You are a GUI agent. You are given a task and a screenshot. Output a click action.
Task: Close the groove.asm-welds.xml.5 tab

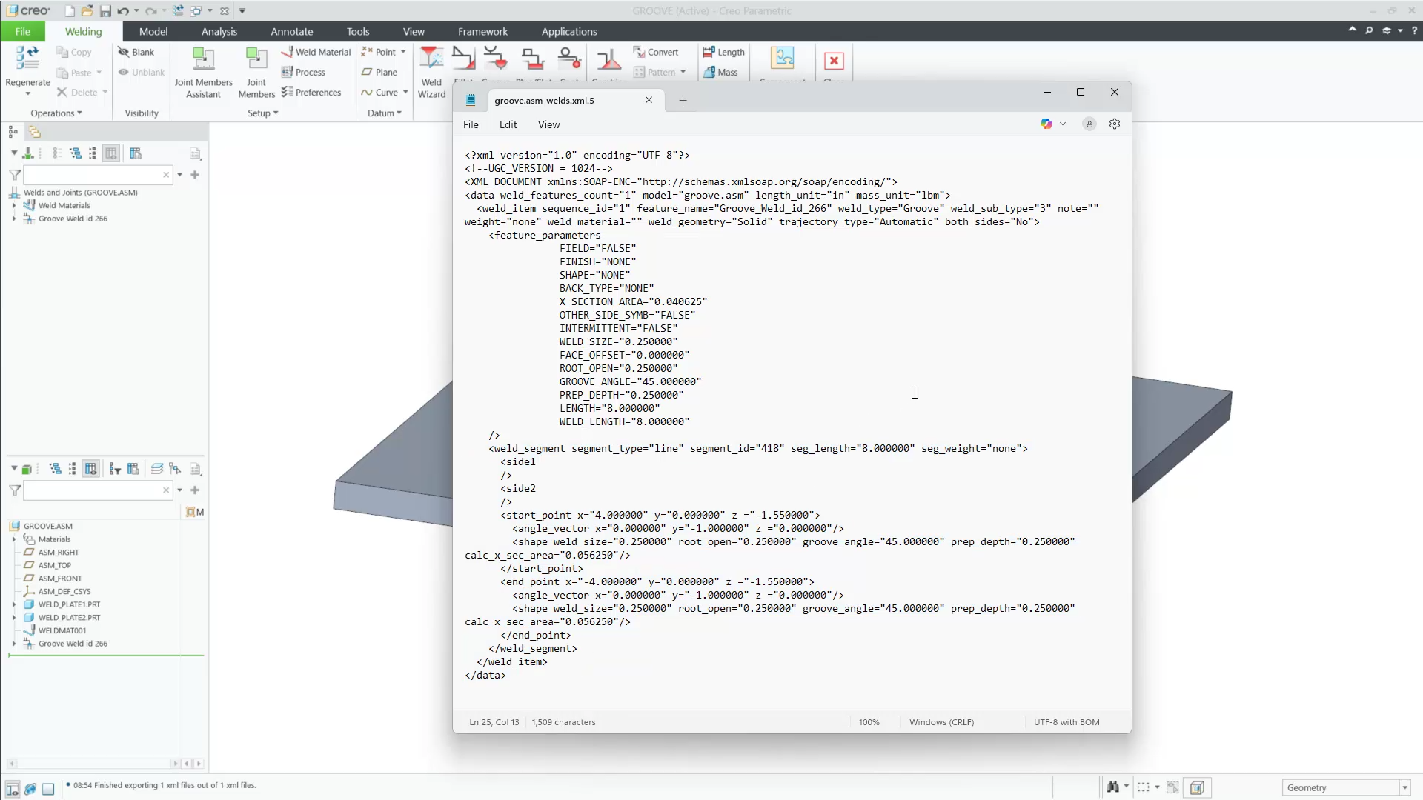(649, 100)
